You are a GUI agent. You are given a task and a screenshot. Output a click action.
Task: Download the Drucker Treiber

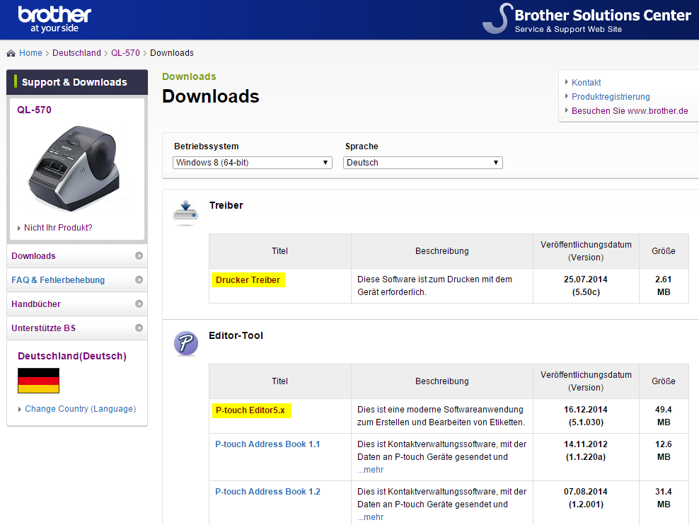click(248, 280)
